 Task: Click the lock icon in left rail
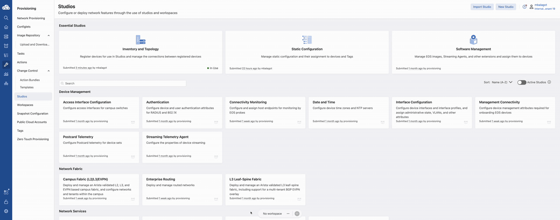(6, 202)
